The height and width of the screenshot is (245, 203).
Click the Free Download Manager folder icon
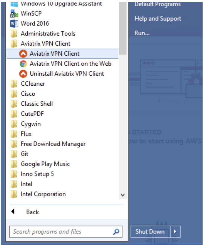[14, 144]
